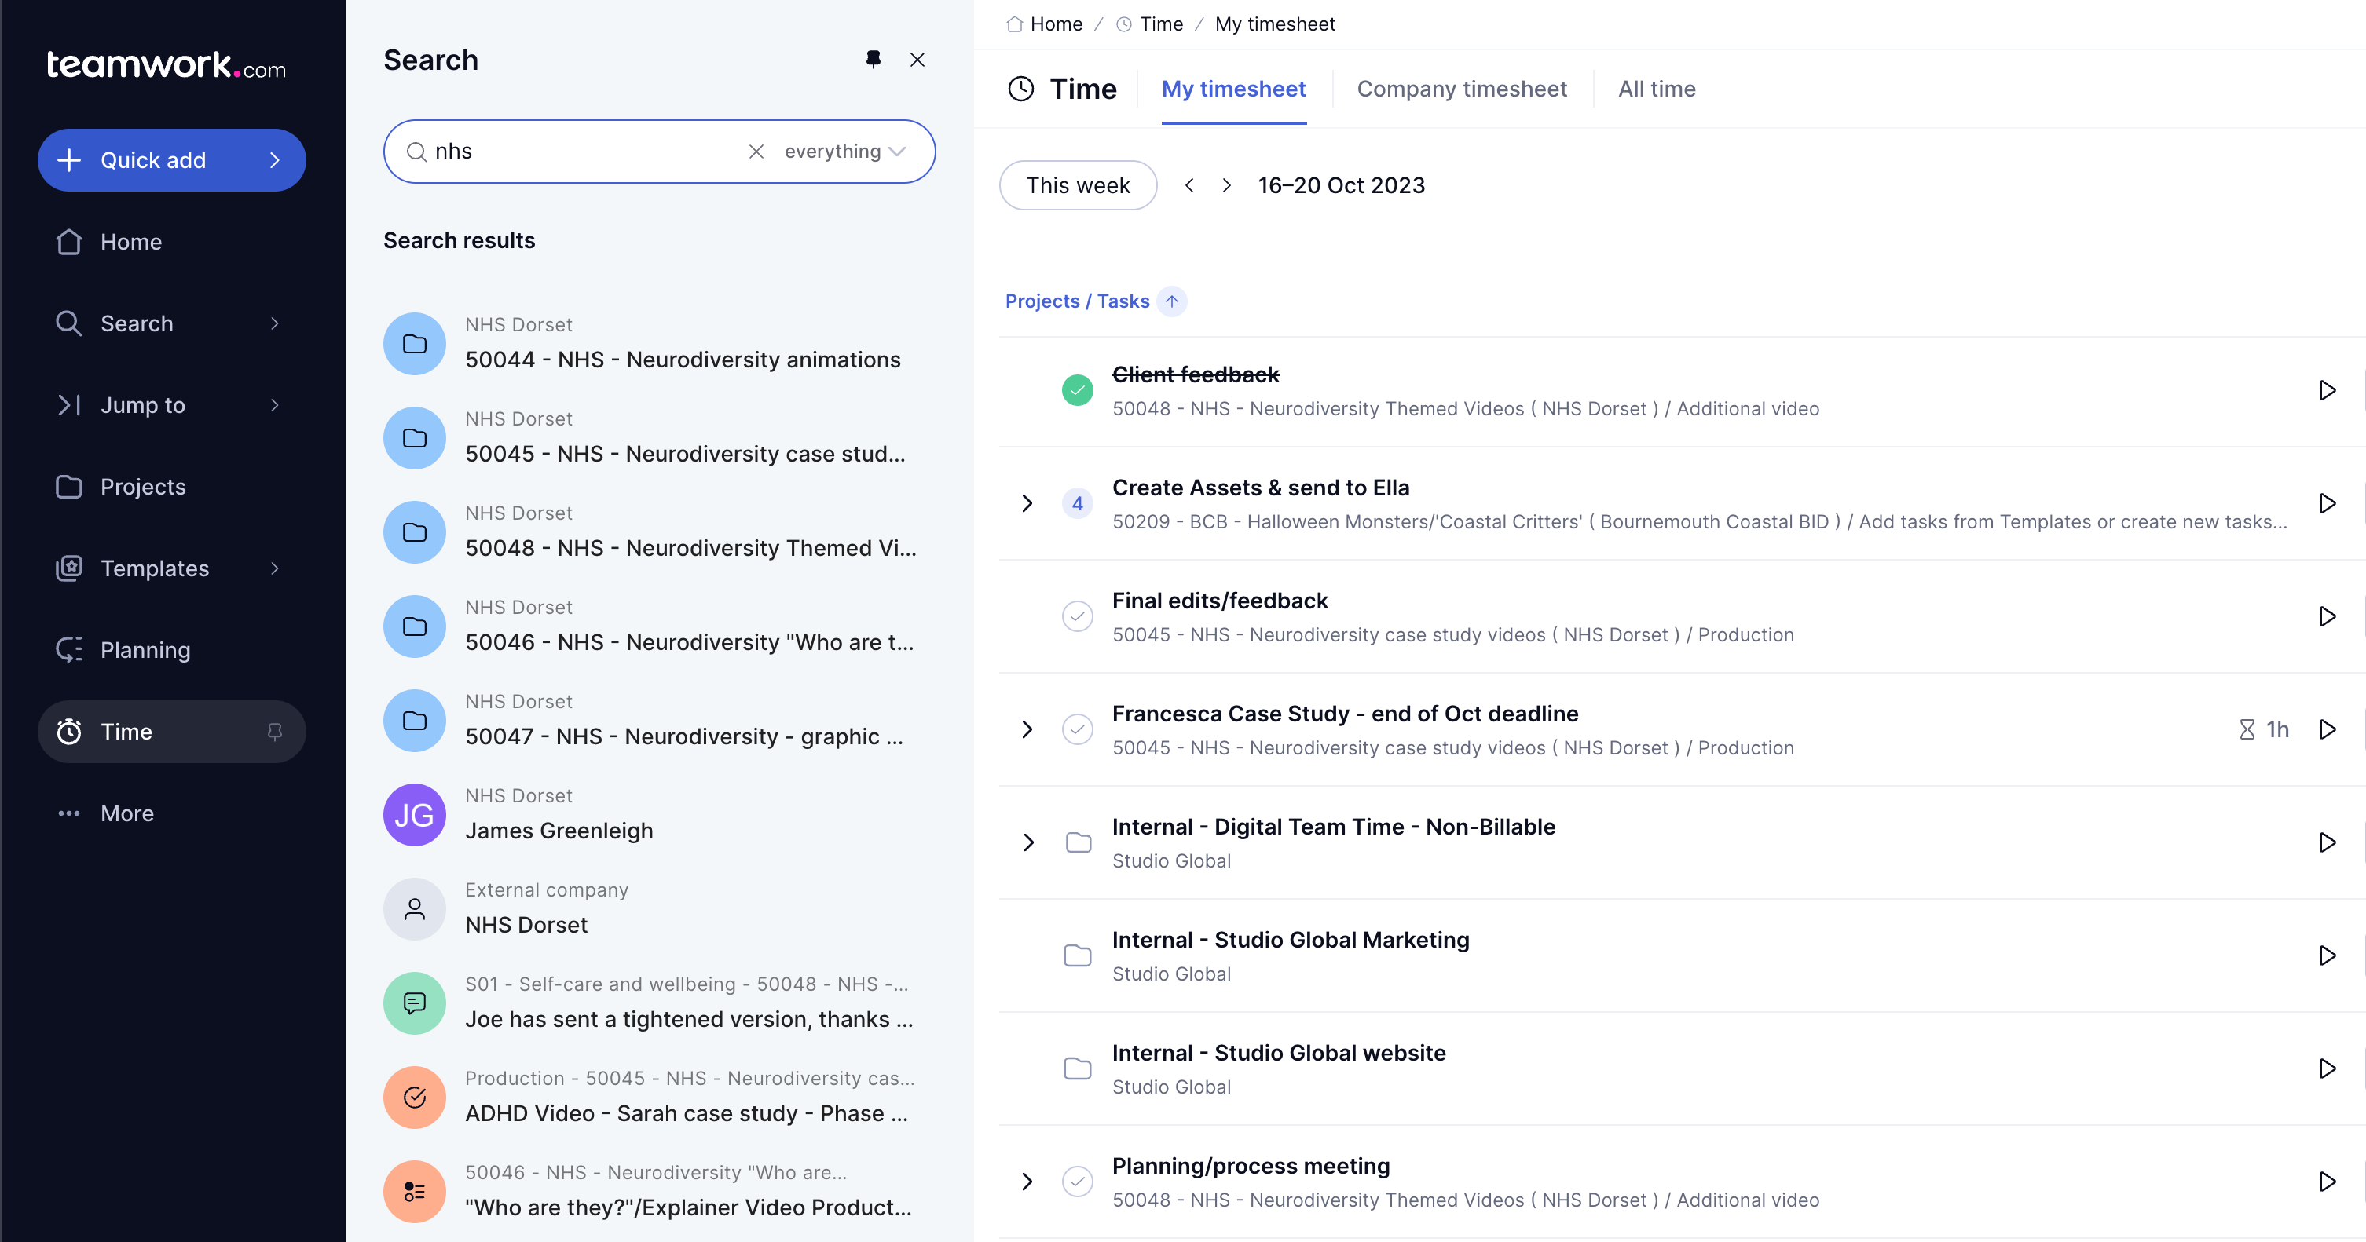Start timer for Internal Digital Team Time

(x=2327, y=842)
